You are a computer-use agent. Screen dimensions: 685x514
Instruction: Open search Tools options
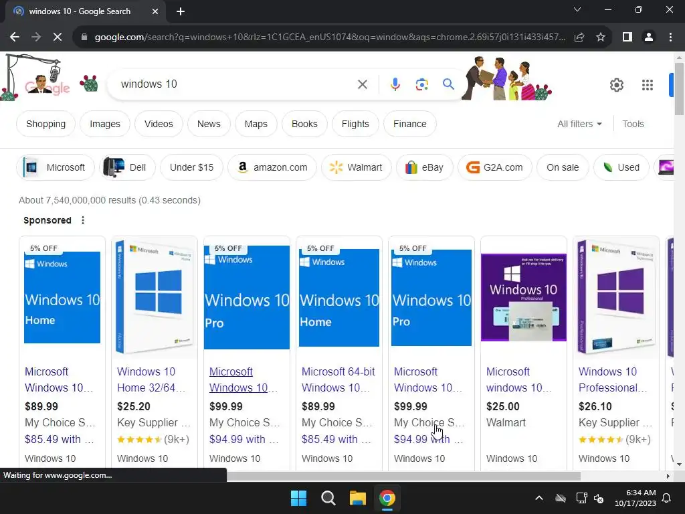[633, 124]
